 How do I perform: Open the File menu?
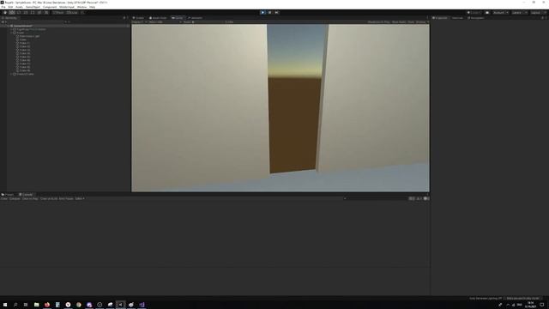(3, 7)
